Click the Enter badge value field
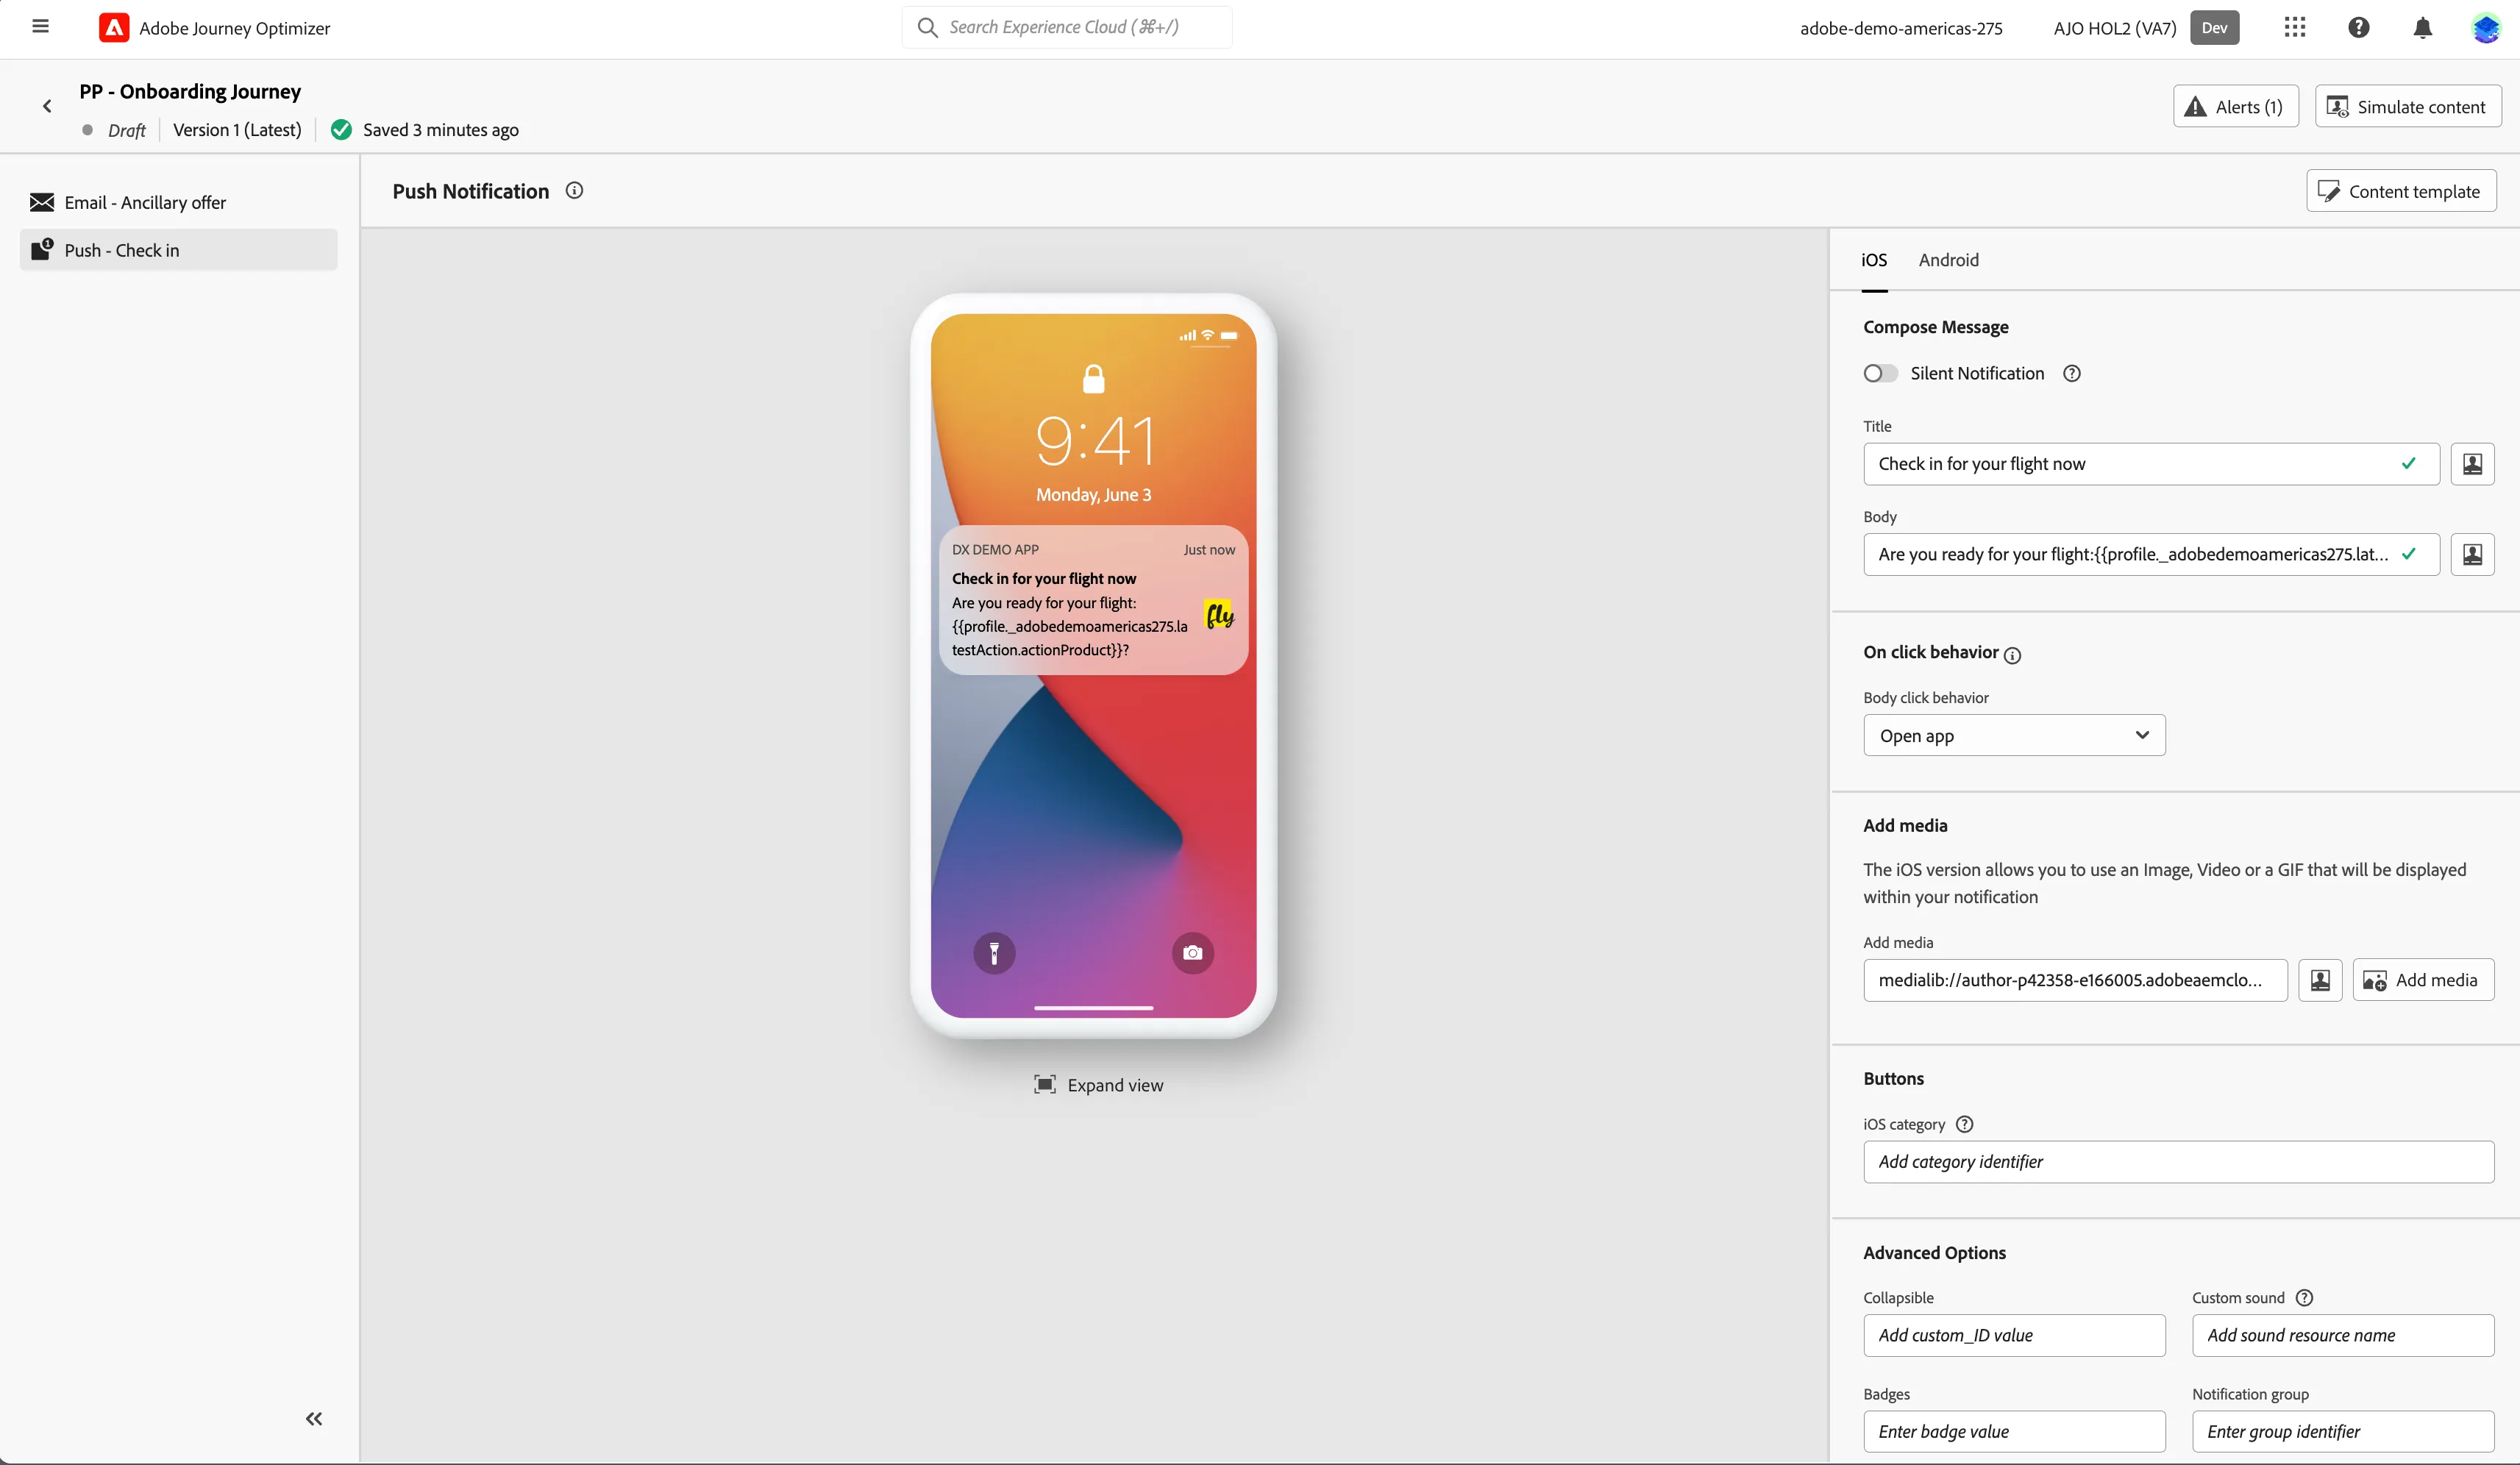Screen dimensions: 2520x1465 2014,1432
